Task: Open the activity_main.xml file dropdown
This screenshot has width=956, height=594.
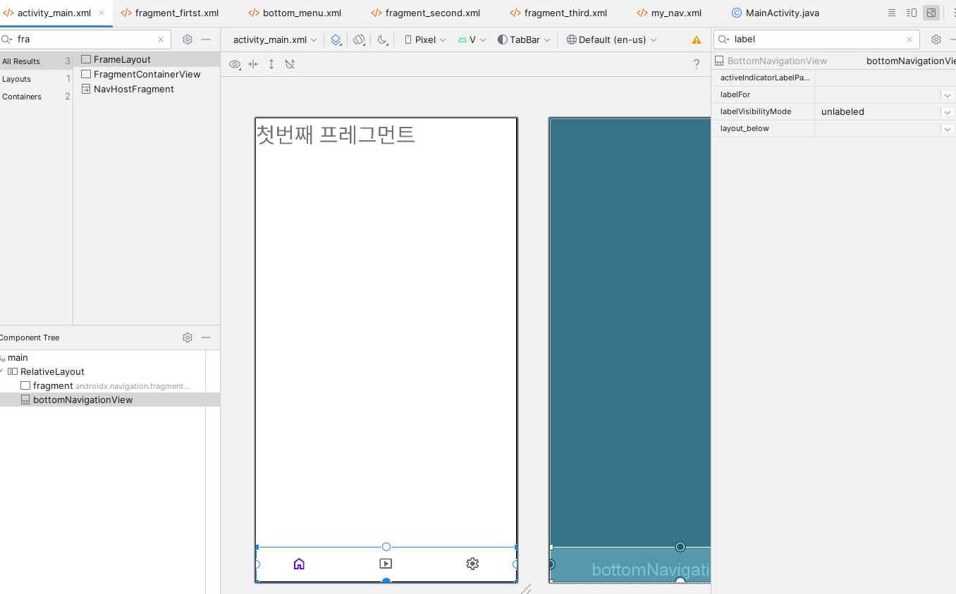Action: [275, 39]
